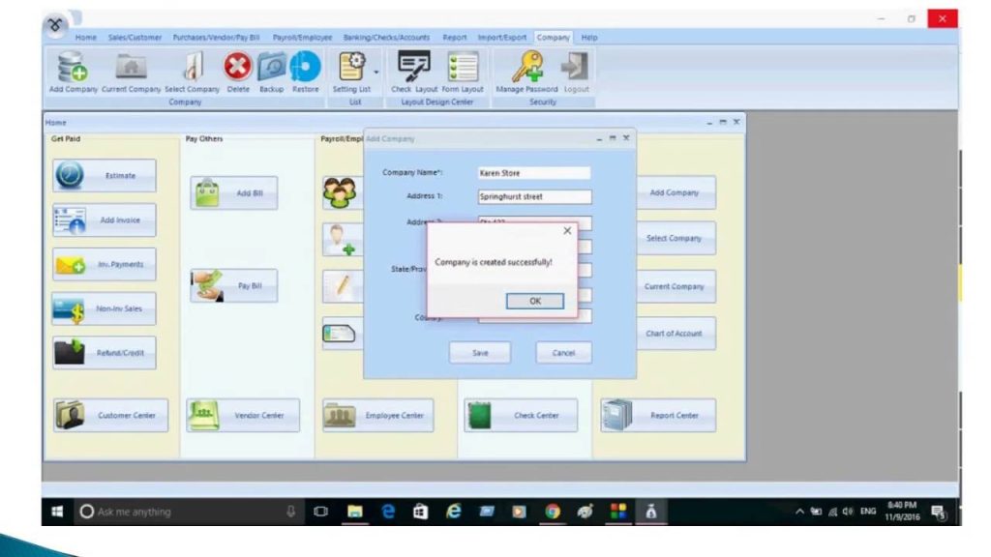Click the red Delete company icon
This screenshot has height=557, width=991.
(x=238, y=71)
